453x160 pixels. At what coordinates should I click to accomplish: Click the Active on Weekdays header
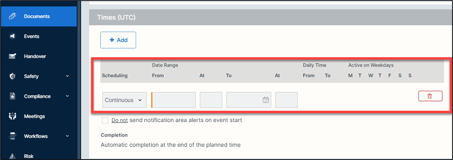pyautogui.click(x=371, y=65)
